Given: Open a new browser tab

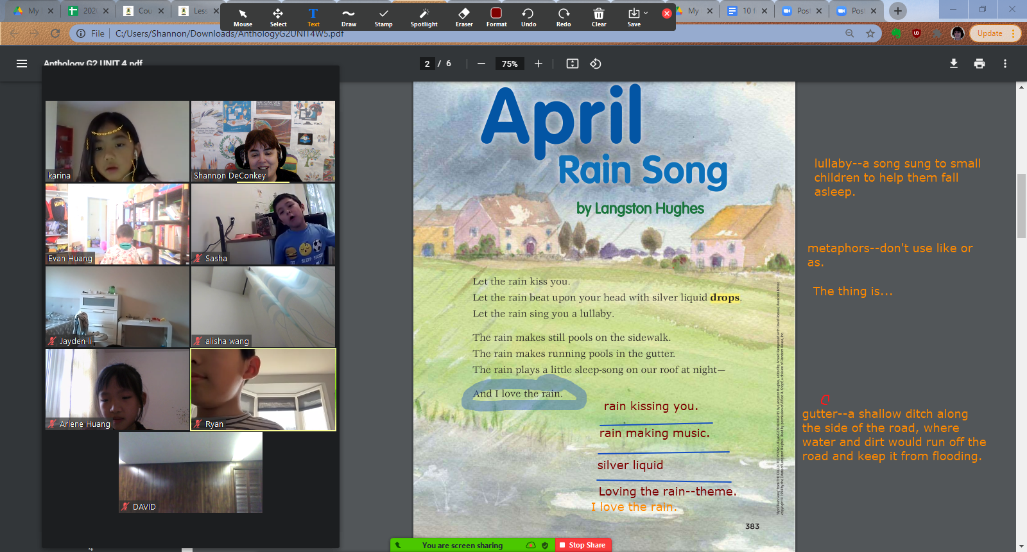Looking at the screenshot, I should pos(898,11).
